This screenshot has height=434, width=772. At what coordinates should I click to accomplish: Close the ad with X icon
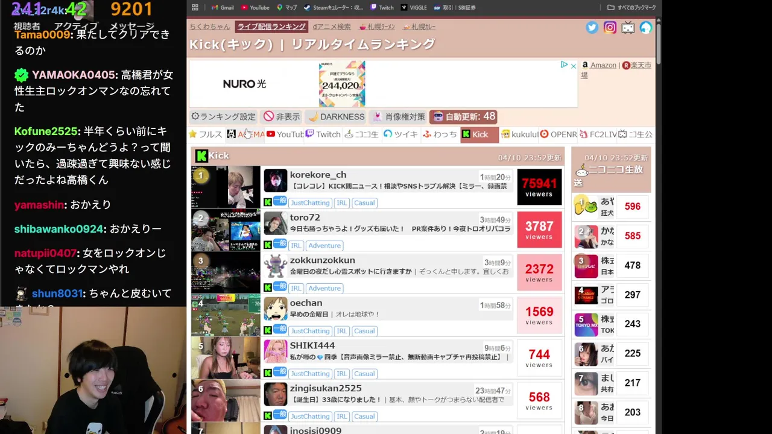point(573,65)
